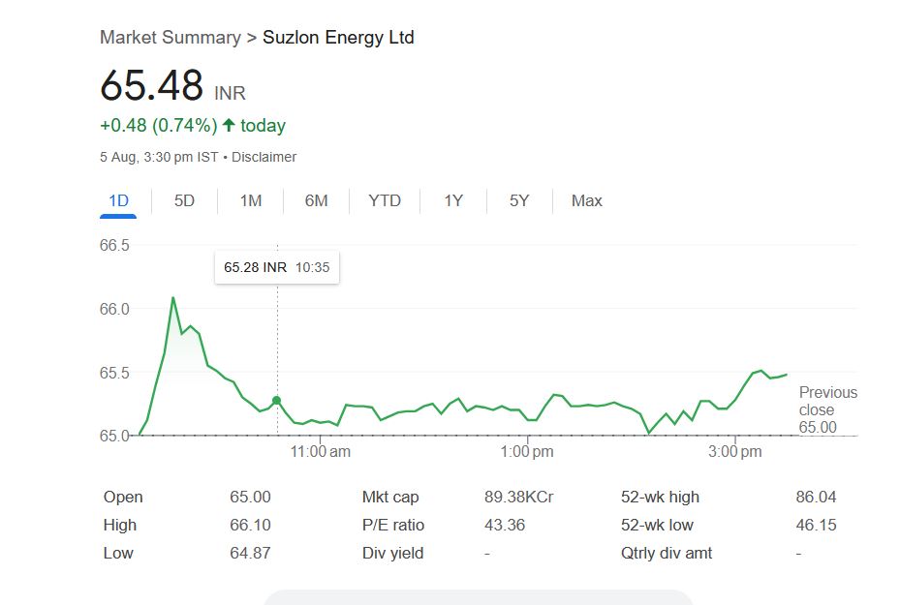Select the Max range tab
This screenshot has width=900, height=605.
point(586,201)
